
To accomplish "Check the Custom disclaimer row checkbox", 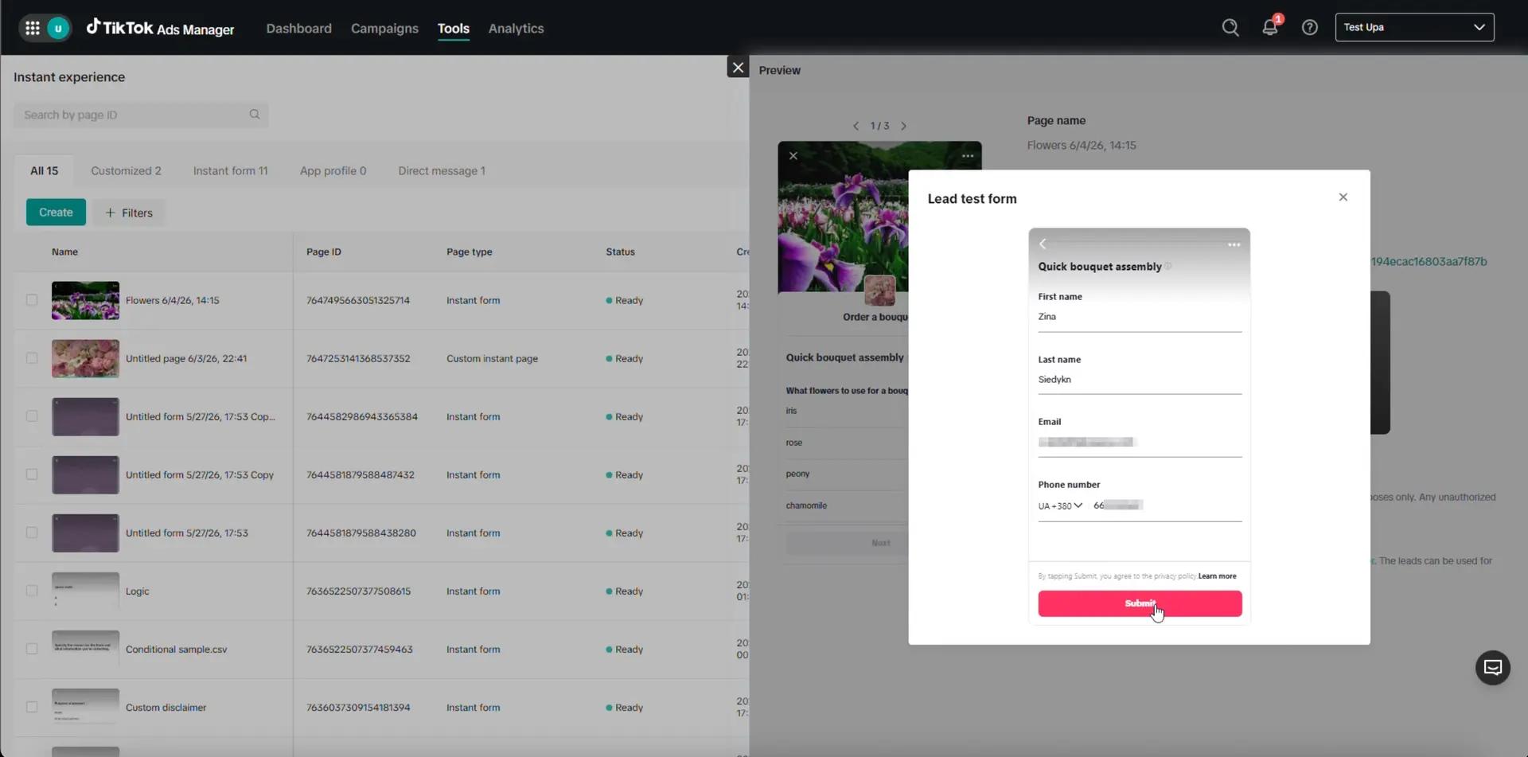I will [32, 707].
